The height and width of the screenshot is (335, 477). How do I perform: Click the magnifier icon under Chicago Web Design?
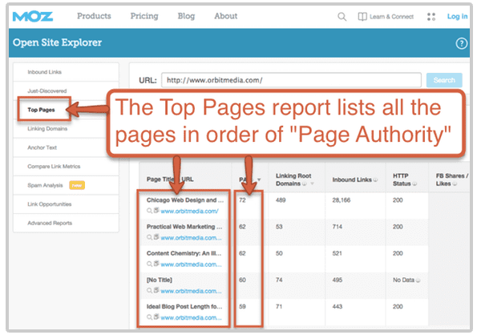click(149, 211)
